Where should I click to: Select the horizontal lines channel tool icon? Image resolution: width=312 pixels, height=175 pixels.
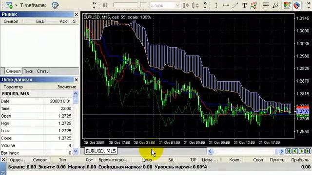coord(266,5)
